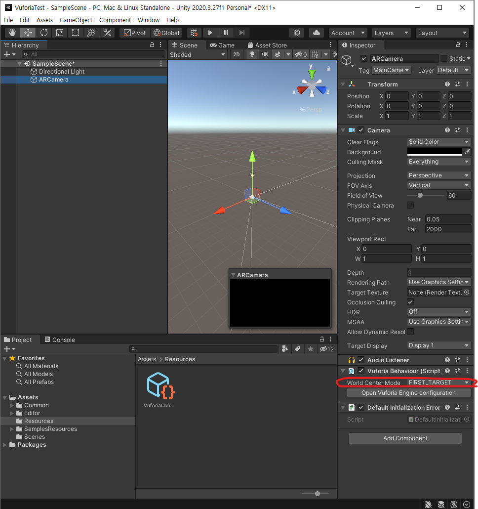The width and height of the screenshot is (478, 509).
Task: Pause the game
Action: 226,33
